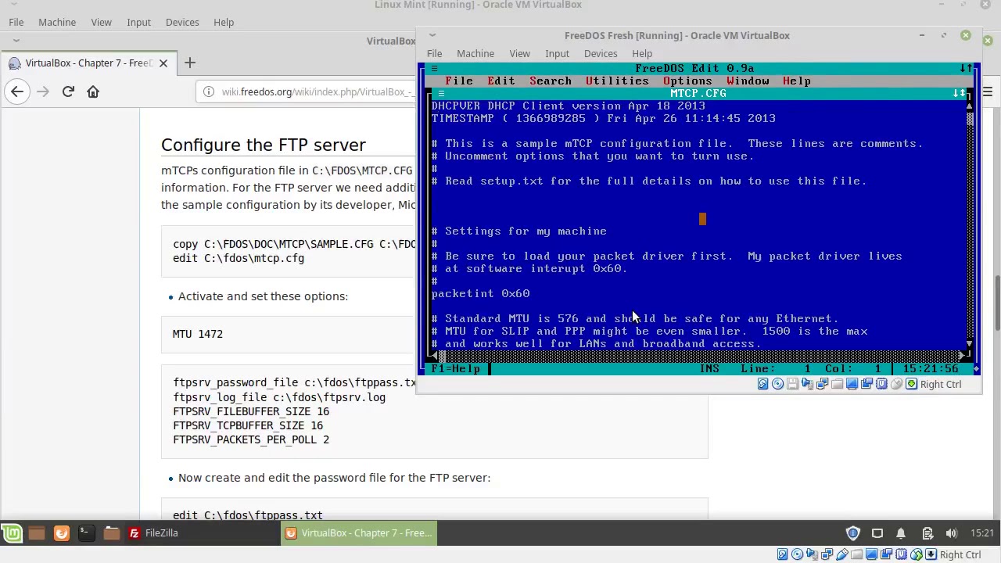Open Utilities menu in FreeDOS Edit
Image resolution: width=1001 pixels, height=563 pixels.
point(617,81)
